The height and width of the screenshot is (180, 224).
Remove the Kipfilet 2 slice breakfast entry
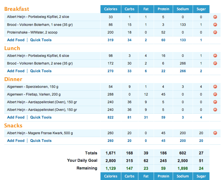coord(215,17)
